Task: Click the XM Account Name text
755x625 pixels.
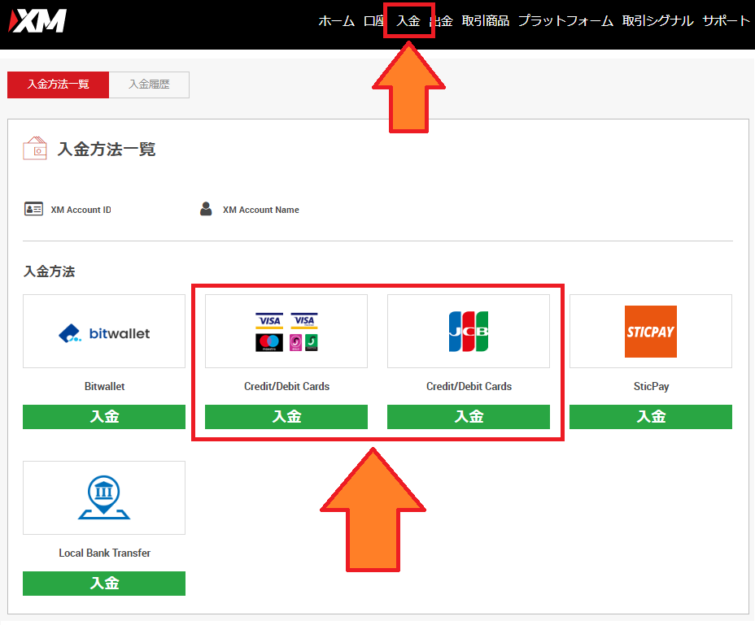Action: tap(261, 210)
